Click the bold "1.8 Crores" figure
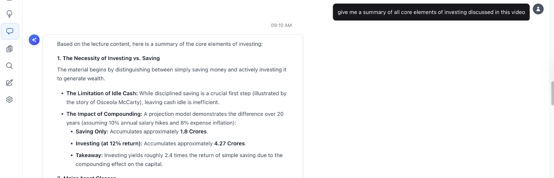 pos(194,132)
